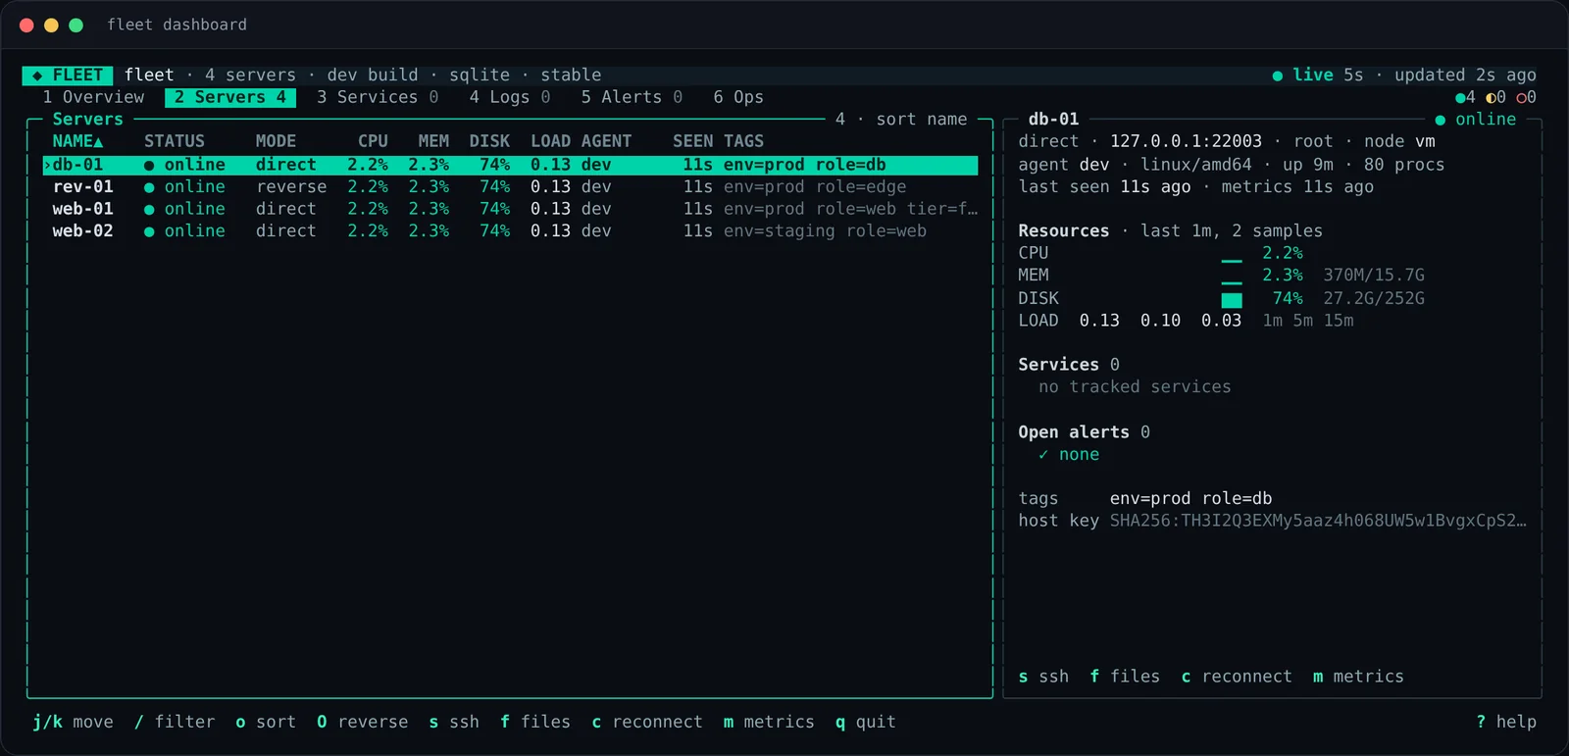Viewport: 1569px width, 756px height.
Task: Click the yellow degraded count indicator
Action: 1495,97
